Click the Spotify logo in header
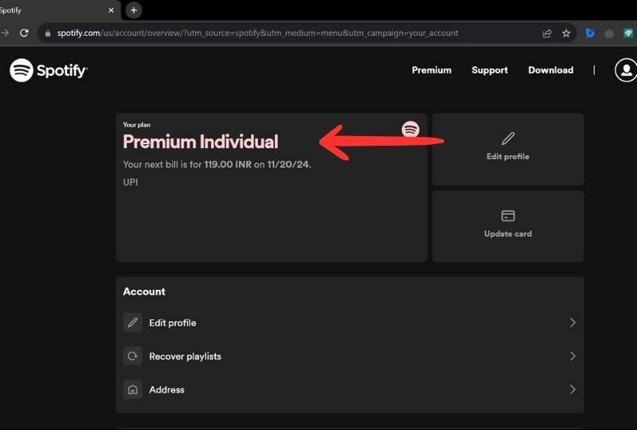637x430 pixels. coord(49,70)
